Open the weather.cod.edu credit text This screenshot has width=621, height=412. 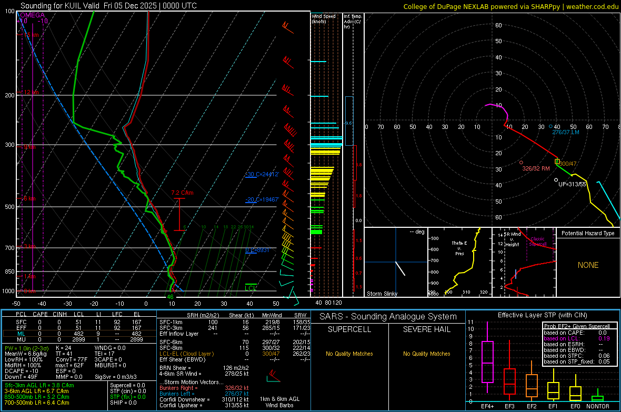click(x=592, y=6)
